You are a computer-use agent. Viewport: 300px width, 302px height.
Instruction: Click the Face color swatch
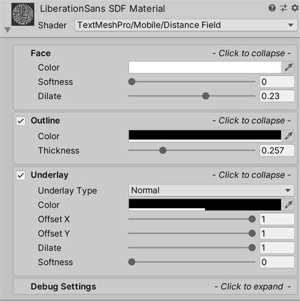point(205,67)
